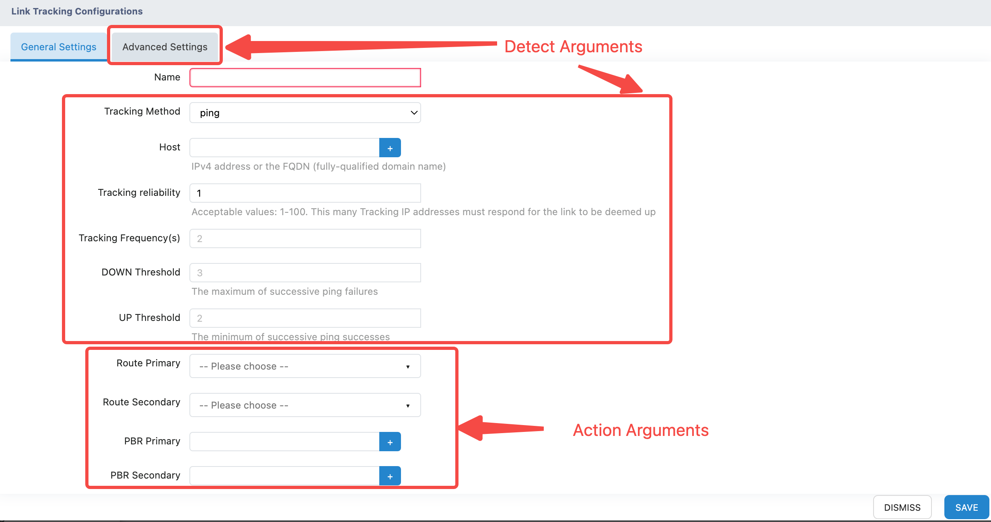Click into the Host text field
The width and height of the screenshot is (991, 522).
pos(284,148)
